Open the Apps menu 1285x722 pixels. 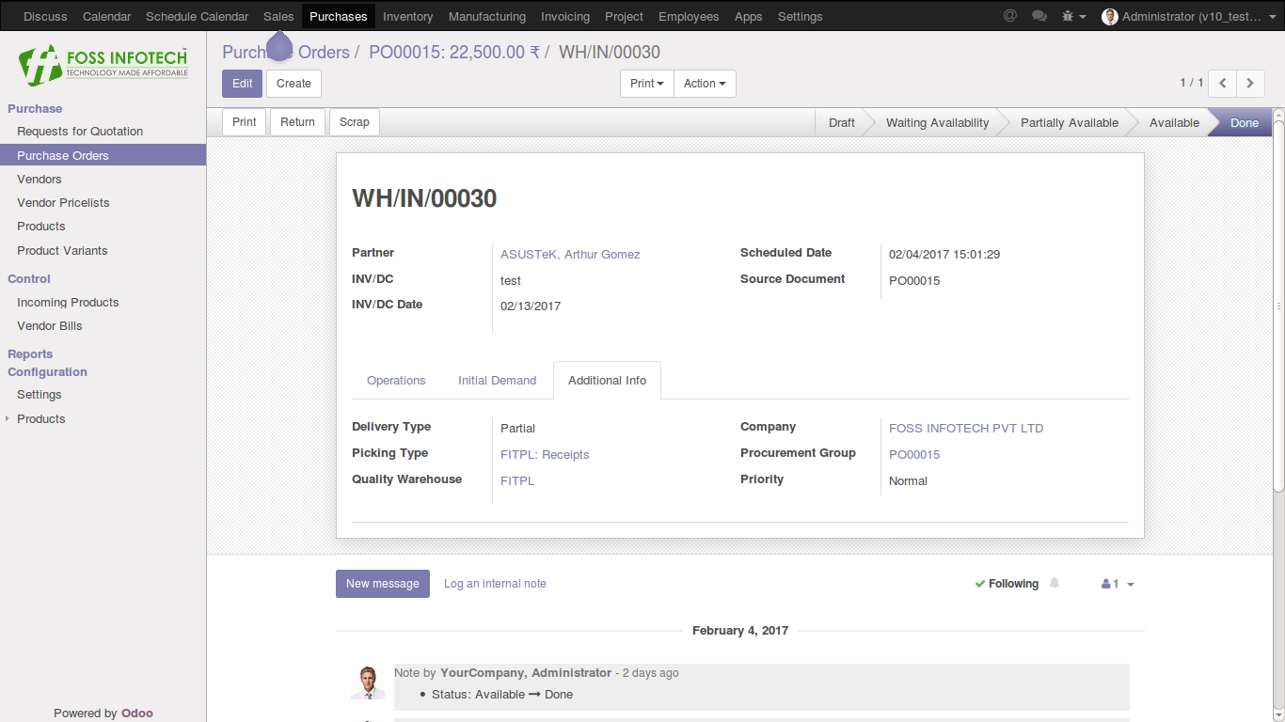pyautogui.click(x=749, y=16)
